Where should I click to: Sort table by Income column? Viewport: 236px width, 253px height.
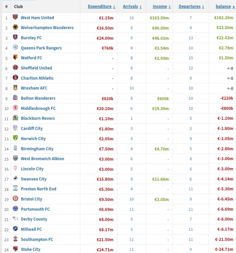162,6
